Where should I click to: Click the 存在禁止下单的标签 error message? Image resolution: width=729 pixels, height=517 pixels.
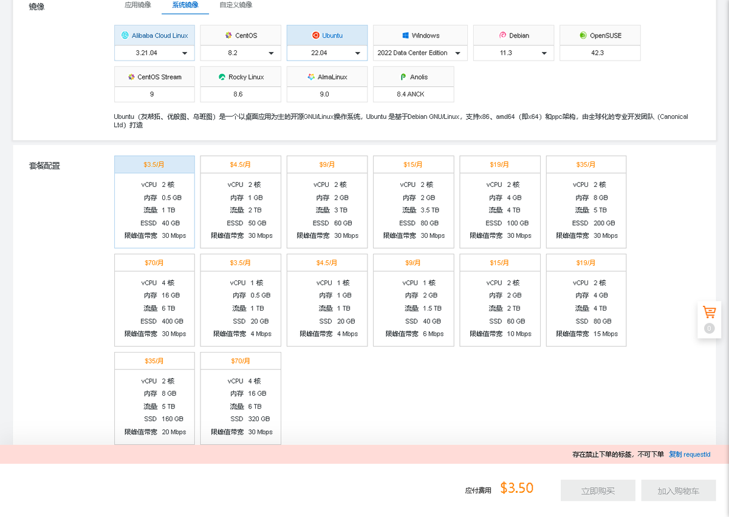(618, 454)
